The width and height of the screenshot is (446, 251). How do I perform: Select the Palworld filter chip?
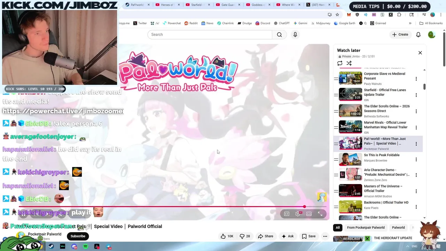click(x=398, y=228)
